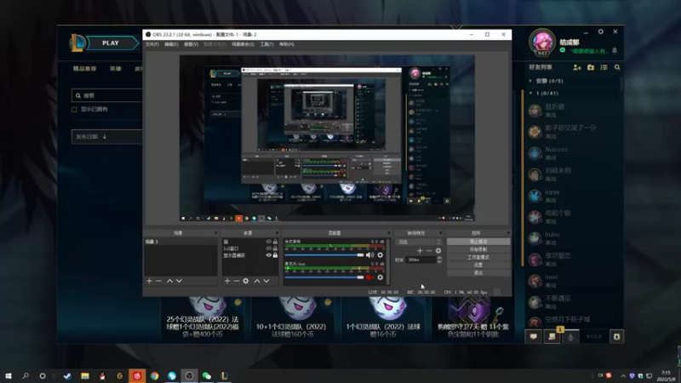681x383 pixels.
Task: Click the League PLAY button
Action: coord(111,43)
